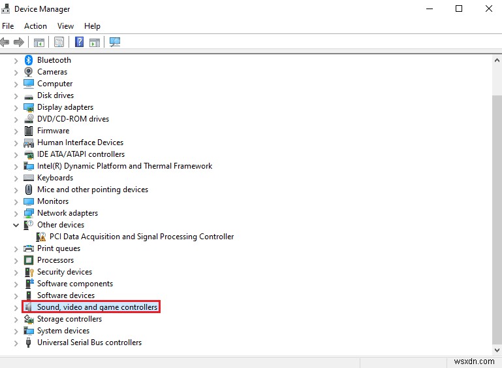Select the System devices label
This screenshot has height=368, width=502.
point(63,331)
